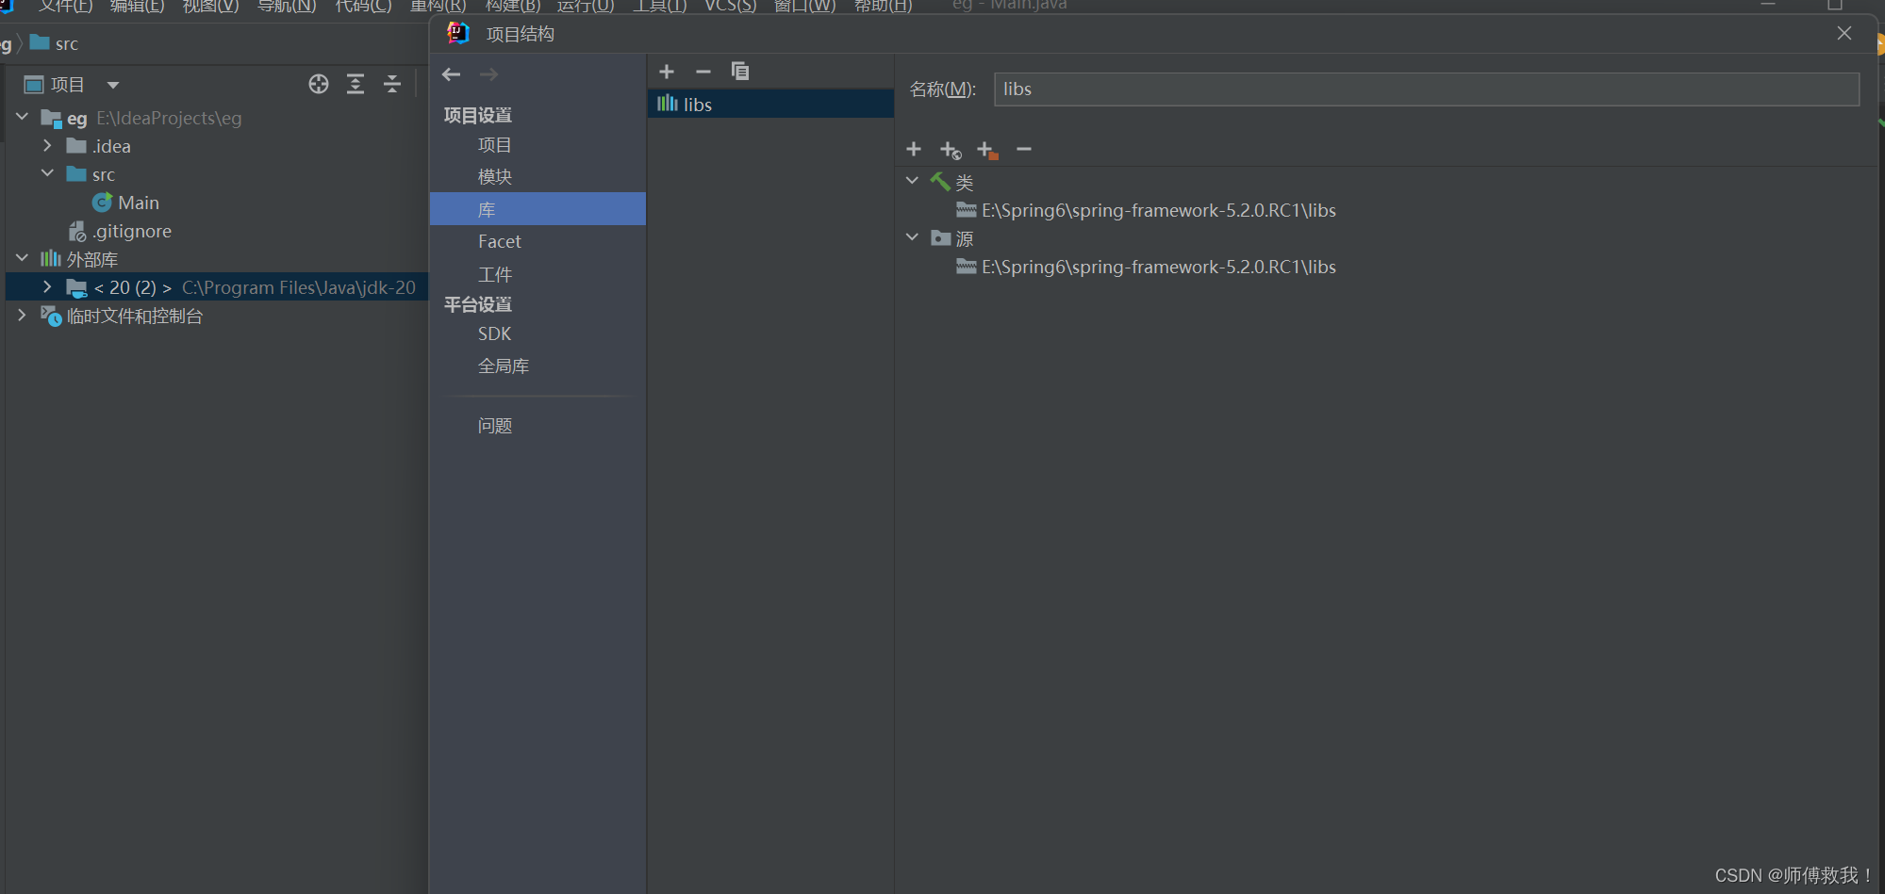This screenshot has width=1885, height=894.
Task: Open the 文件(F) menu
Action: (65, 6)
